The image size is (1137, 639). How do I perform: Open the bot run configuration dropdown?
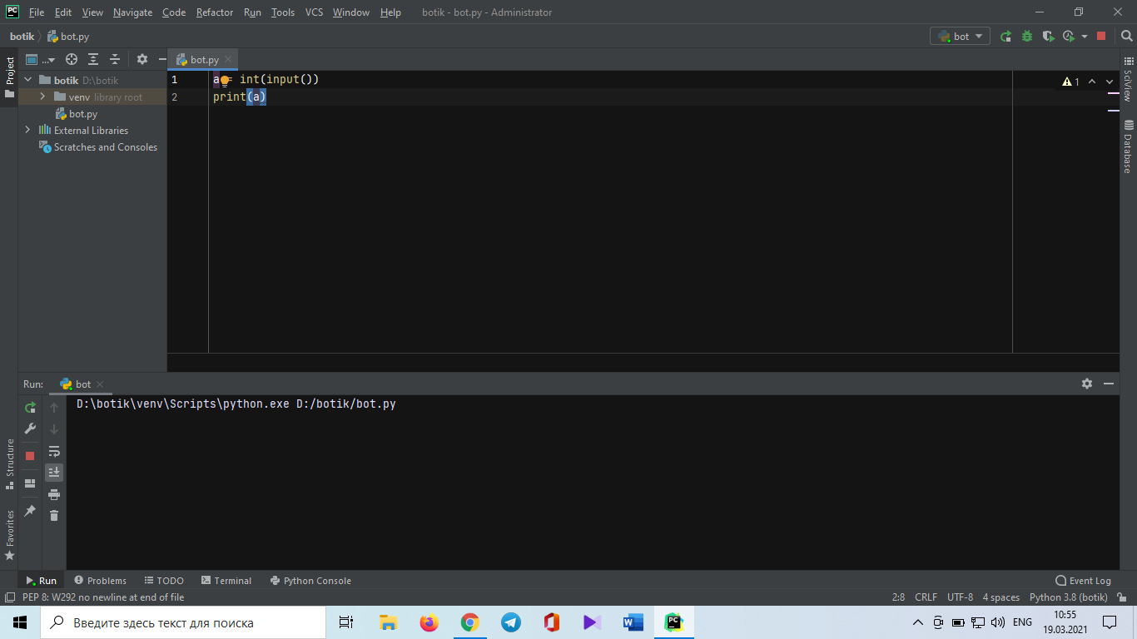coord(960,37)
